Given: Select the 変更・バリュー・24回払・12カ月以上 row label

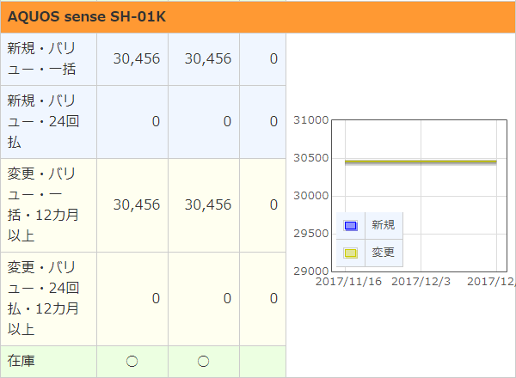Looking at the screenshot, I should click(43, 299).
